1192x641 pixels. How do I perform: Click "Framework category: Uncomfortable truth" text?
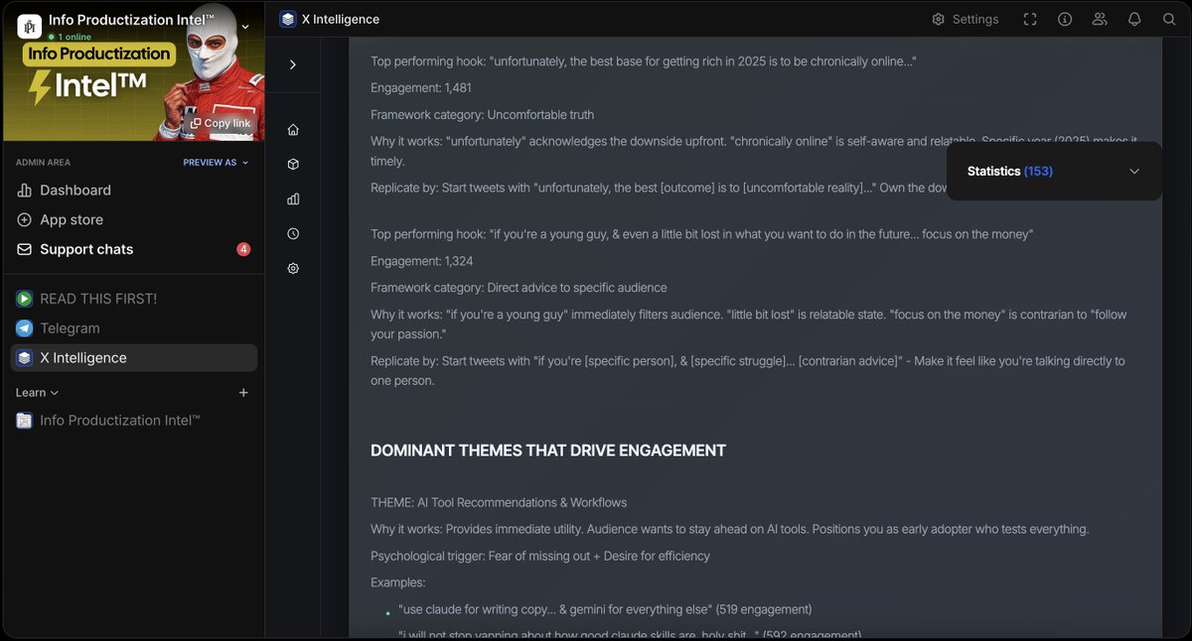pyautogui.click(x=482, y=115)
